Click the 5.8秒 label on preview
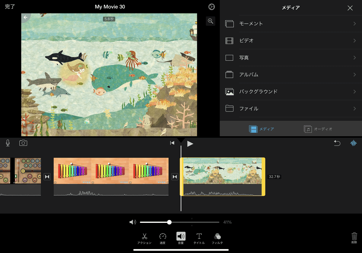 tap(109, 19)
